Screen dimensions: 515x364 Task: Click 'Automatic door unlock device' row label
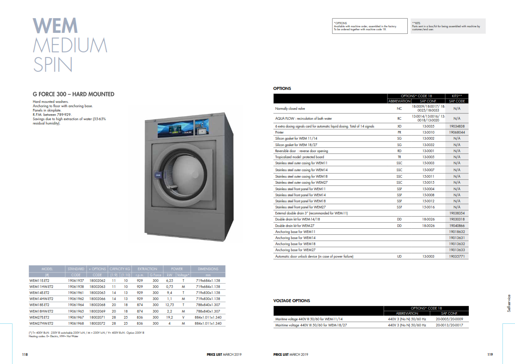314,256
